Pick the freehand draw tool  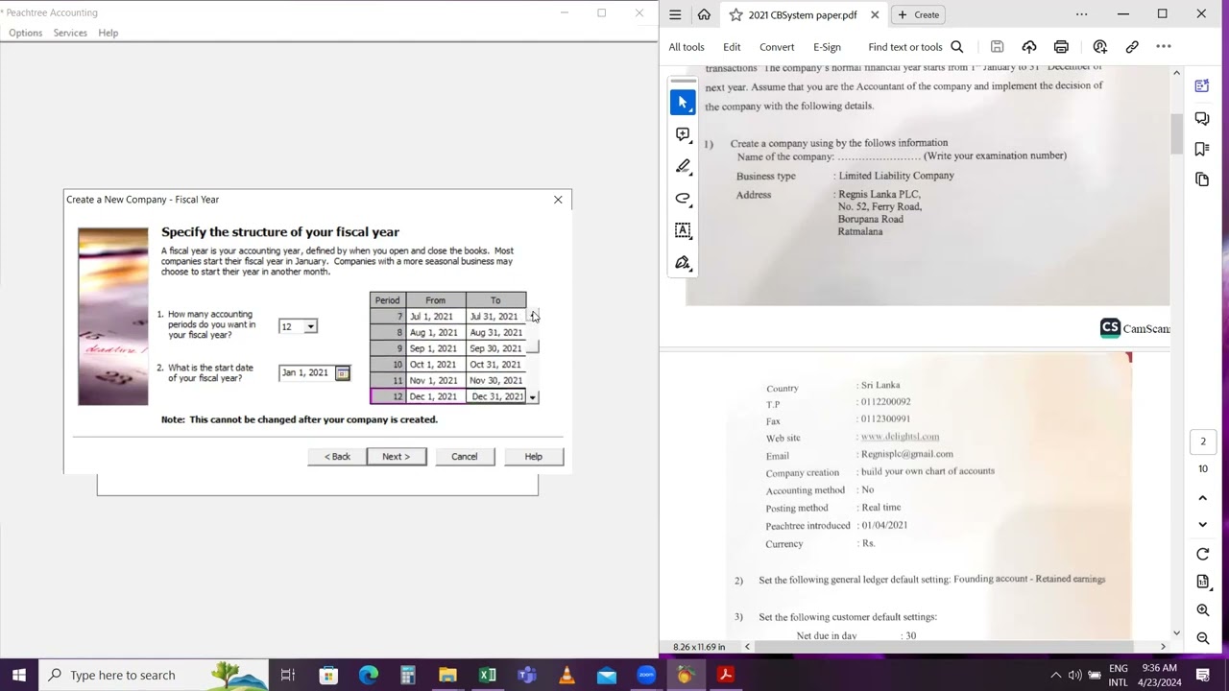(683, 198)
